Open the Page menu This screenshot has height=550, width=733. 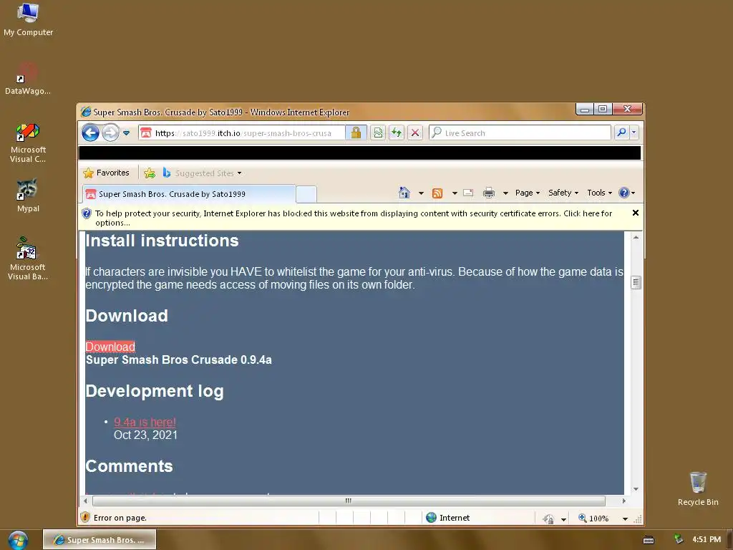coord(528,193)
